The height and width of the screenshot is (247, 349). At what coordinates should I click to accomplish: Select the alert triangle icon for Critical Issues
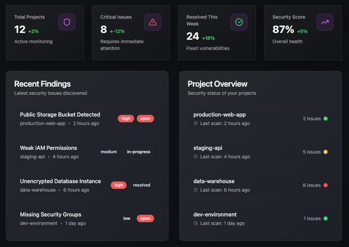(153, 21)
